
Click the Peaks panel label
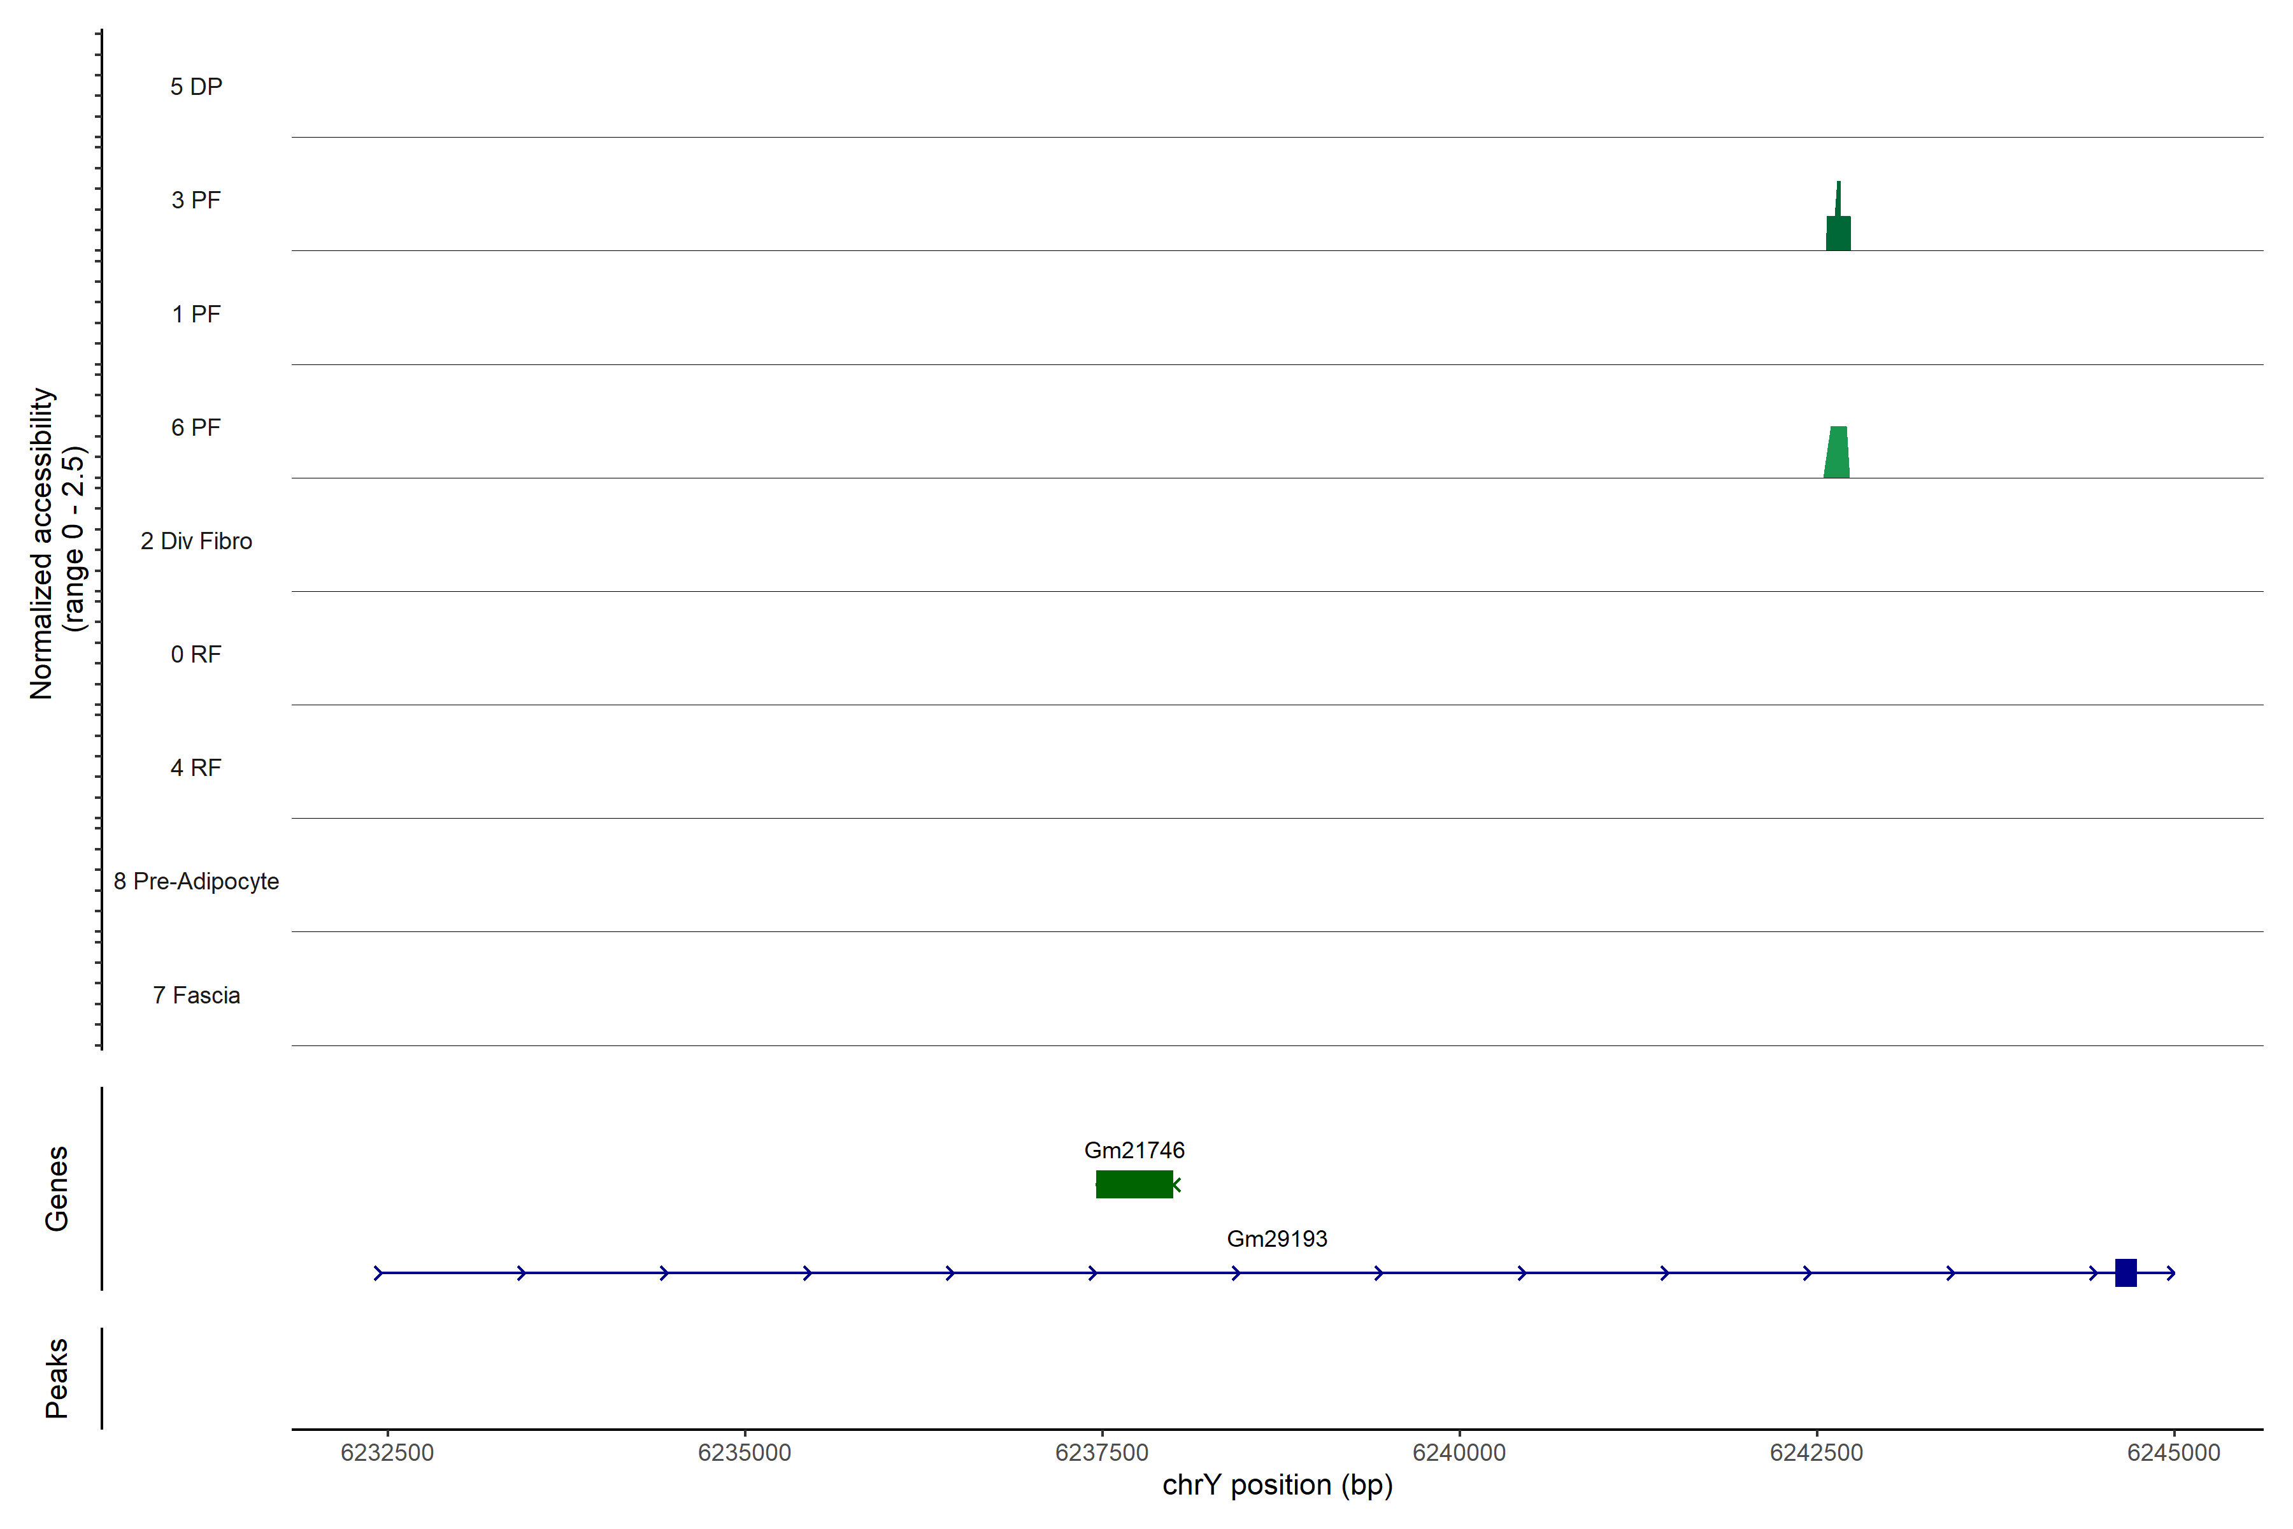pyautogui.click(x=57, y=1378)
